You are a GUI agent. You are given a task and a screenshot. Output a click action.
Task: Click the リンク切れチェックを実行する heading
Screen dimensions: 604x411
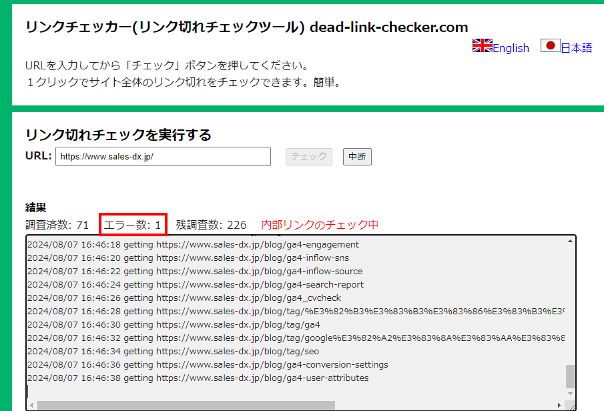[118, 135]
